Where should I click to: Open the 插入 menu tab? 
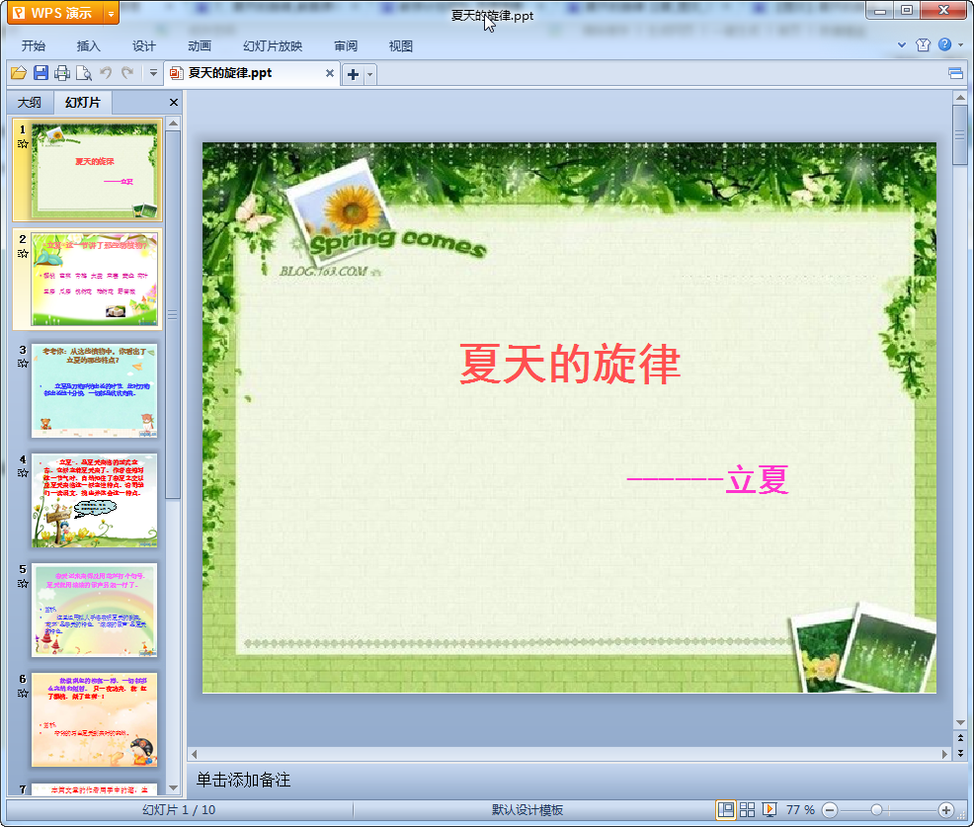click(88, 46)
